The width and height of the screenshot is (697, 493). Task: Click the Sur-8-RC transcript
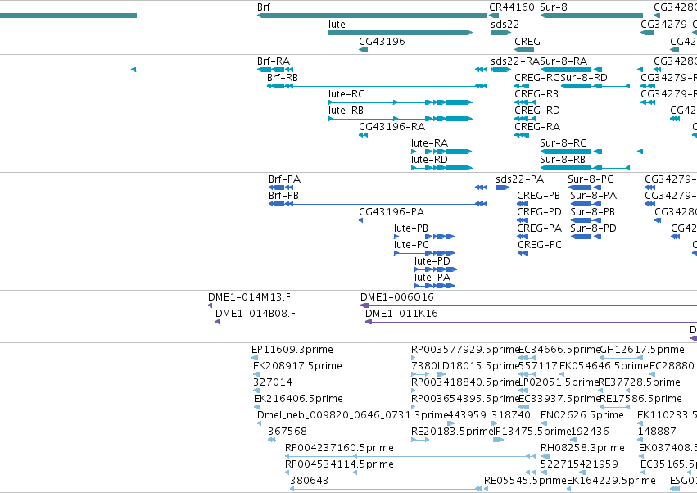pos(591,152)
